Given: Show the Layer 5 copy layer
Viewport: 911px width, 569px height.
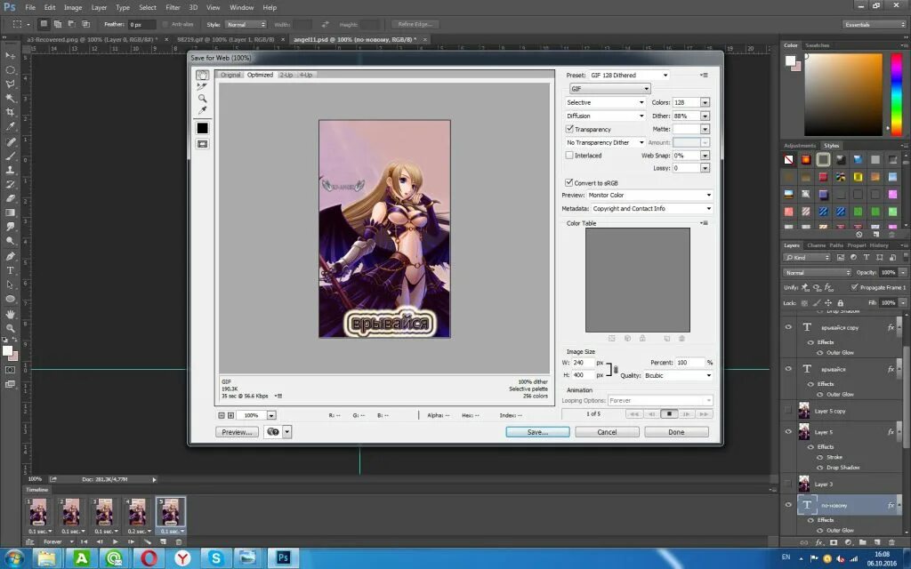Looking at the screenshot, I should tap(788, 411).
